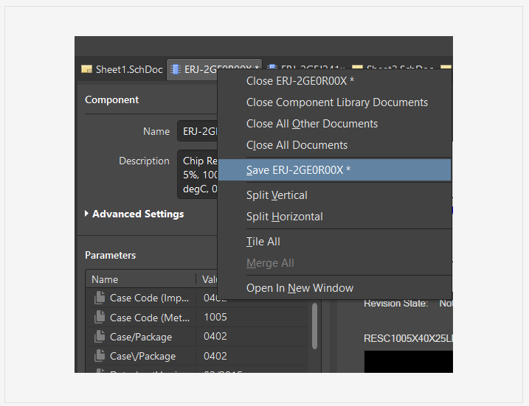
Task: Click the Revision State label
Action: [395, 304]
